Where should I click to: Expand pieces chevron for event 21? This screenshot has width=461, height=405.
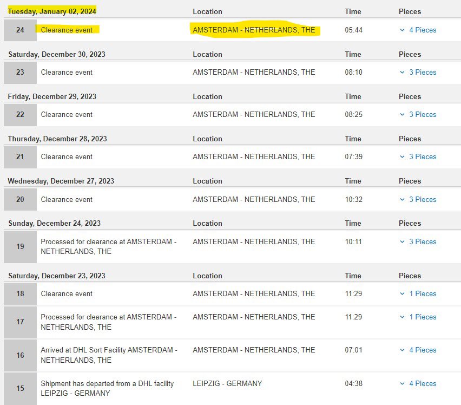[402, 157]
